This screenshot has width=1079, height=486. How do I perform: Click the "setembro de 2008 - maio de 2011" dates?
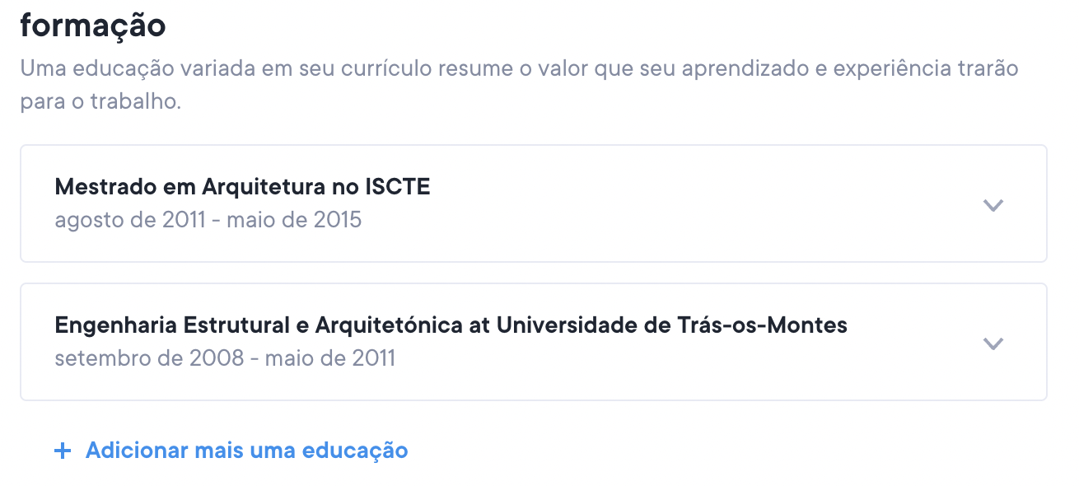coord(224,358)
